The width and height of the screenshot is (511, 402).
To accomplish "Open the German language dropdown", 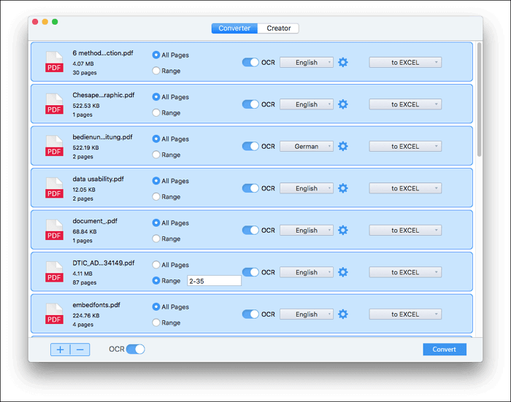I will pyautogui.click(x=307, y=147).
